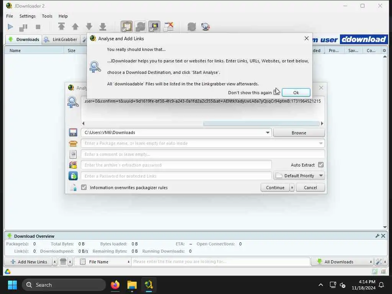Open the Settings menu

coord(28,16)
